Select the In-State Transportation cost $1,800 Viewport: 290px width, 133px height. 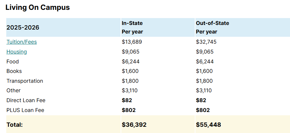pyautogui.click(x=130, y=81)
